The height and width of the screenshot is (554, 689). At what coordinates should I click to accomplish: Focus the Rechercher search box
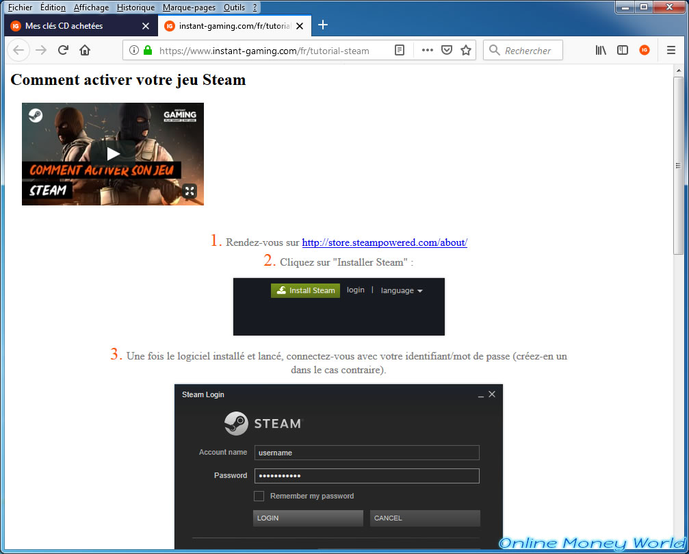pos(523,50)
